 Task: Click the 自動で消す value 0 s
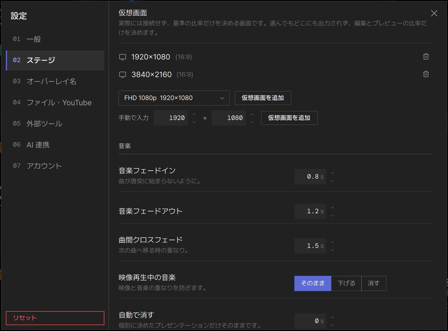click(310, 321)
